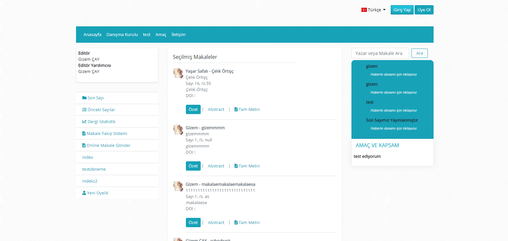
Task: Click the article thumbnail of Yaşar Safalı
Action: click(x=178, y=73)
